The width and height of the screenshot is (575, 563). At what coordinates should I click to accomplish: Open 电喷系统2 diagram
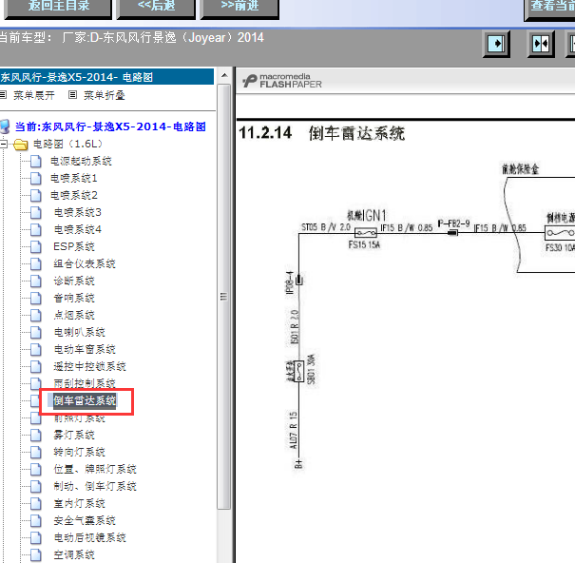coord(74,195)
